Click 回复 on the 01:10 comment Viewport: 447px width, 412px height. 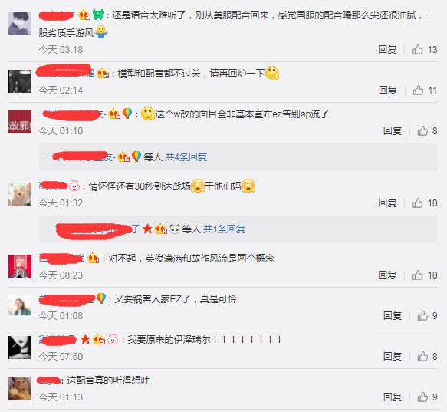(x=393, y=131)
